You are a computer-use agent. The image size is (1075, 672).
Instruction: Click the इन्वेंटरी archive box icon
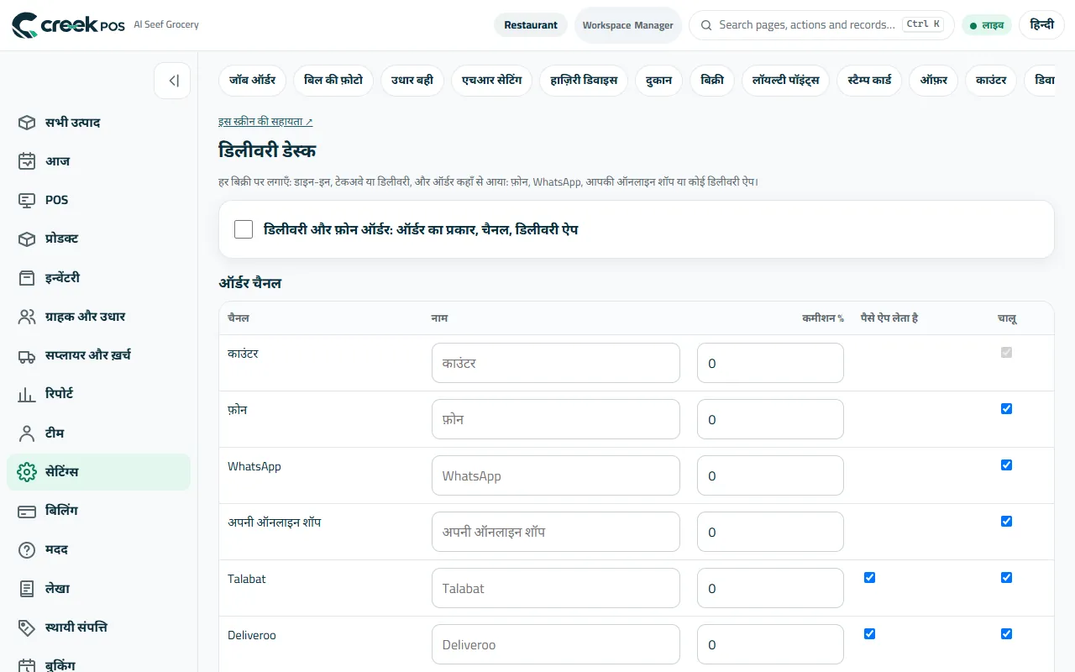(27, 278)
